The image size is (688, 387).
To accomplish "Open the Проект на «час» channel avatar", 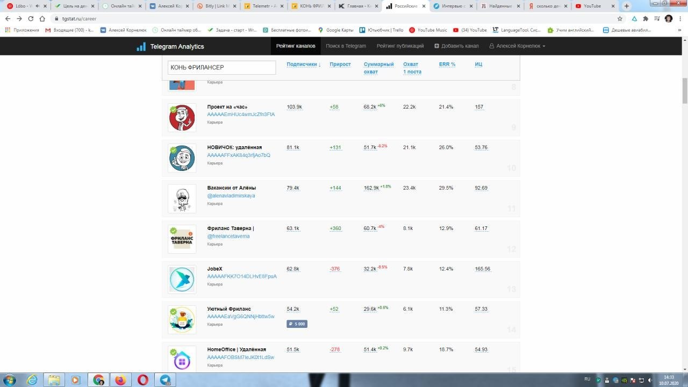I will click(x=182, y=118).
